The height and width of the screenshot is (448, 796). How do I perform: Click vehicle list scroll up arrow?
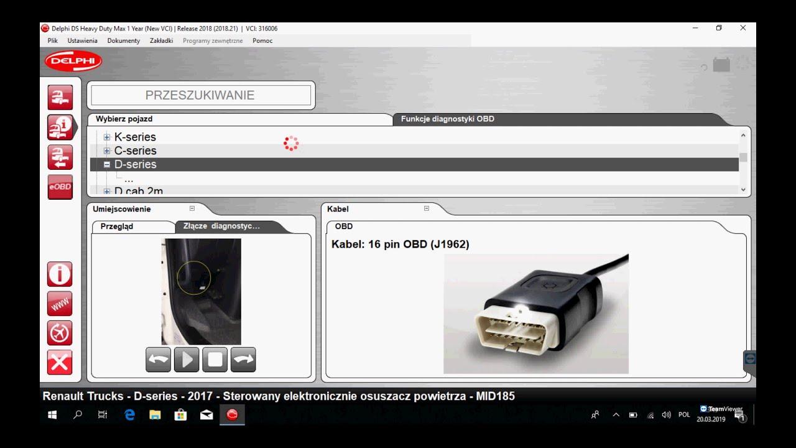743,135
